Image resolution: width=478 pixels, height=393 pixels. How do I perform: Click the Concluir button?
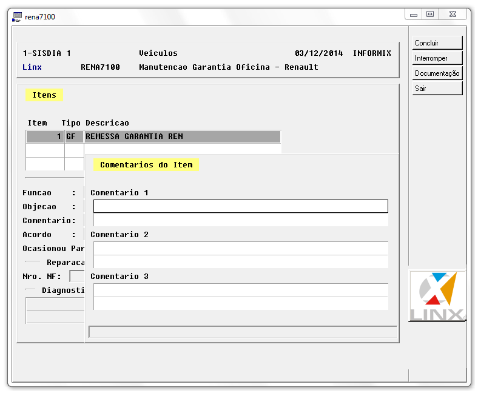pos(437,42)
